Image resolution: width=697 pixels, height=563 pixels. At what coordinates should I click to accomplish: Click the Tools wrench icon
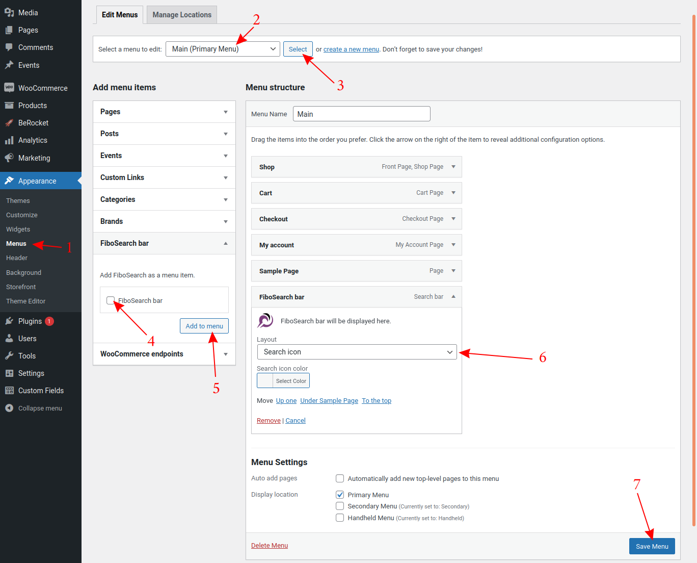pos(10,355)
